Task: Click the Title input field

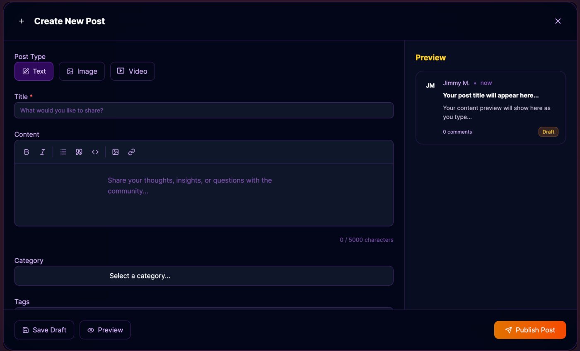Action: [204, 111]
